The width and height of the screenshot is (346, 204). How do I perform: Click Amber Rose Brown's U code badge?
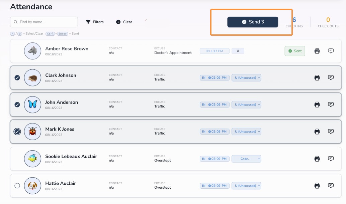pos(238,51)
